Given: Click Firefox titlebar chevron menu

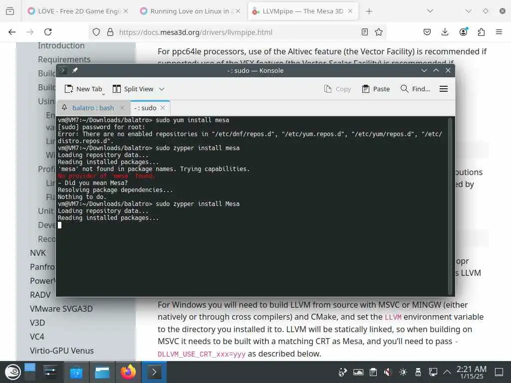Looking at the screenshot, I should tap(468, 11).
